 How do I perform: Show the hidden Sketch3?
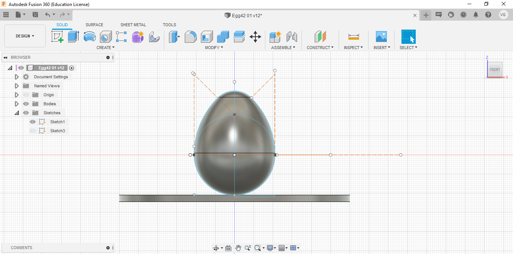(x=33, y=130)
